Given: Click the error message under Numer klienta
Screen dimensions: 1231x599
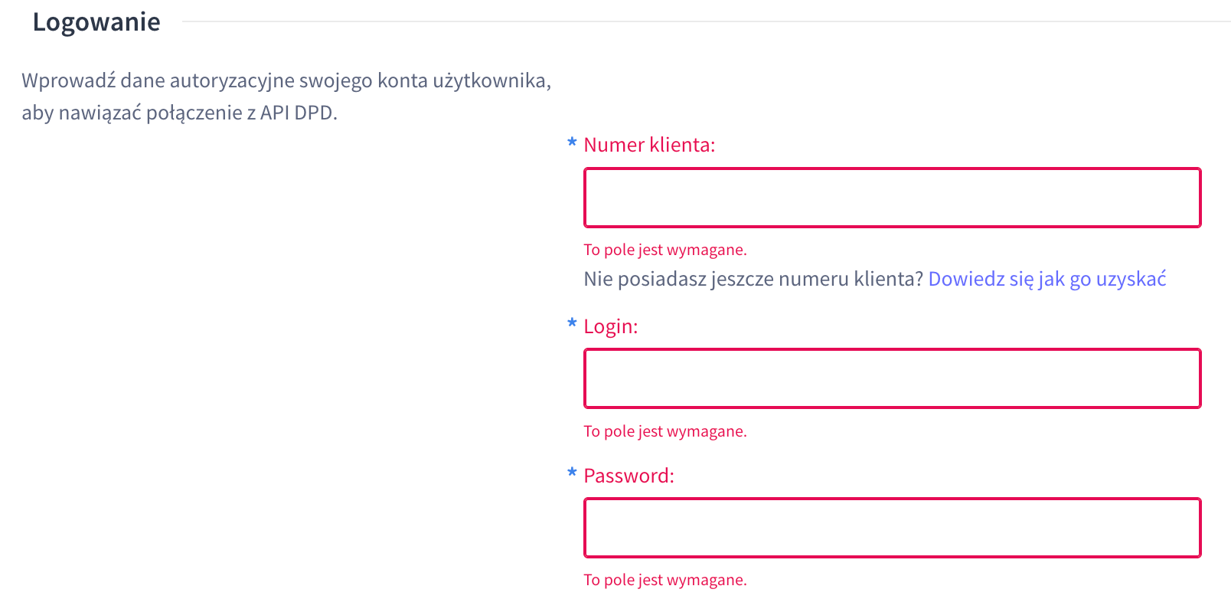Looking at the screenshot, I should [x=664, y=250].
